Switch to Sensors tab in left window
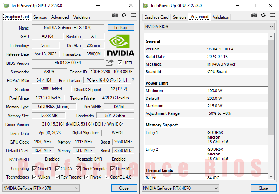This screenshot has height=194, width=279. 40,17
